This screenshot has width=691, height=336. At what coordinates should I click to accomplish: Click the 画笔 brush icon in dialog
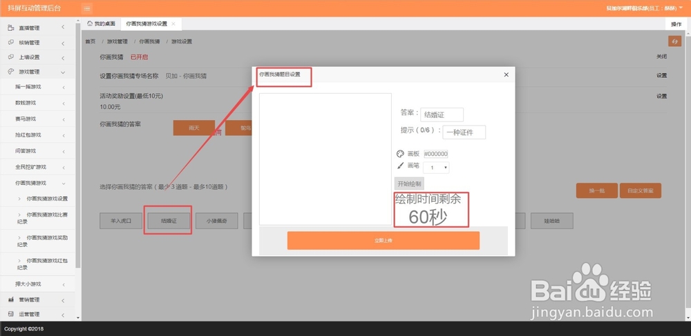coord(400,166)
